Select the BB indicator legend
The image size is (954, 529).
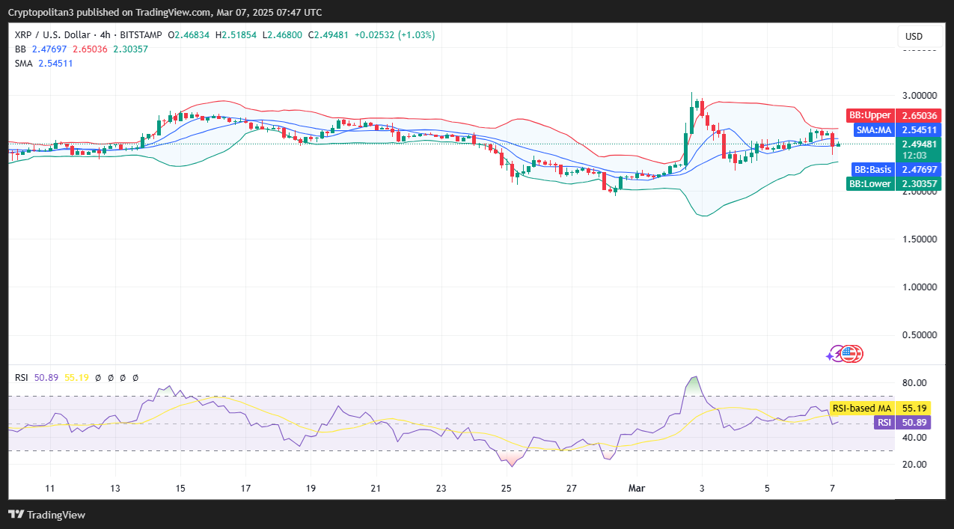click(x=21, y=49)
